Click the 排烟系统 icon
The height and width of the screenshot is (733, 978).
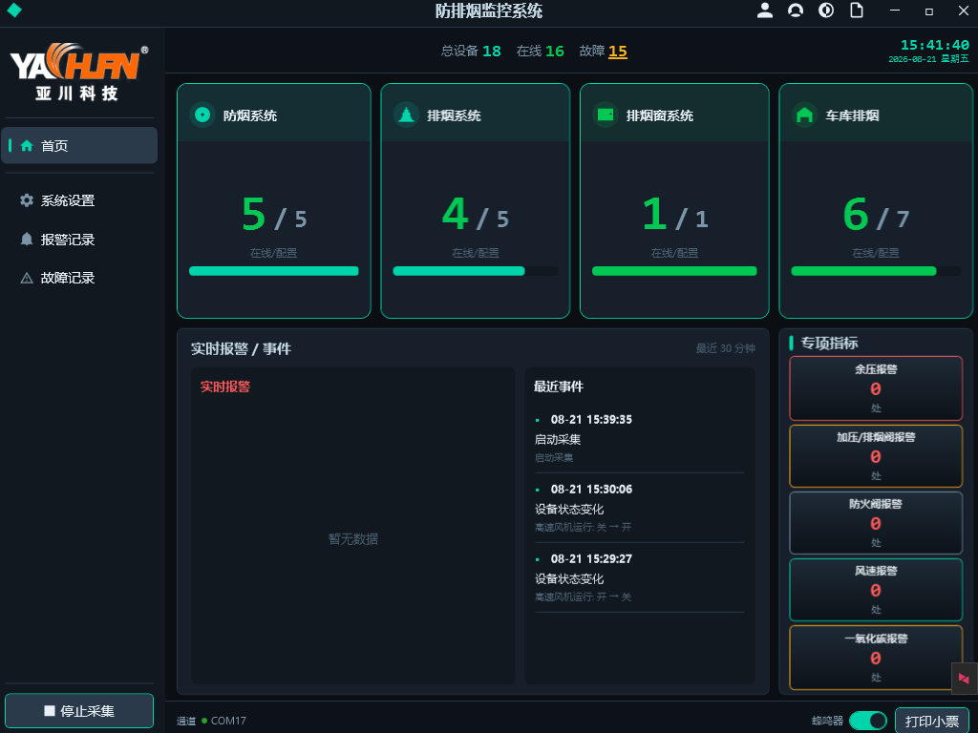[406, 115]
